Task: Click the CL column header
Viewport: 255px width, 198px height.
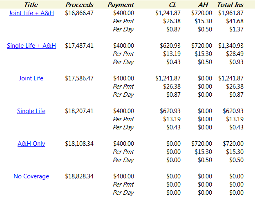Action: point(172,5)
